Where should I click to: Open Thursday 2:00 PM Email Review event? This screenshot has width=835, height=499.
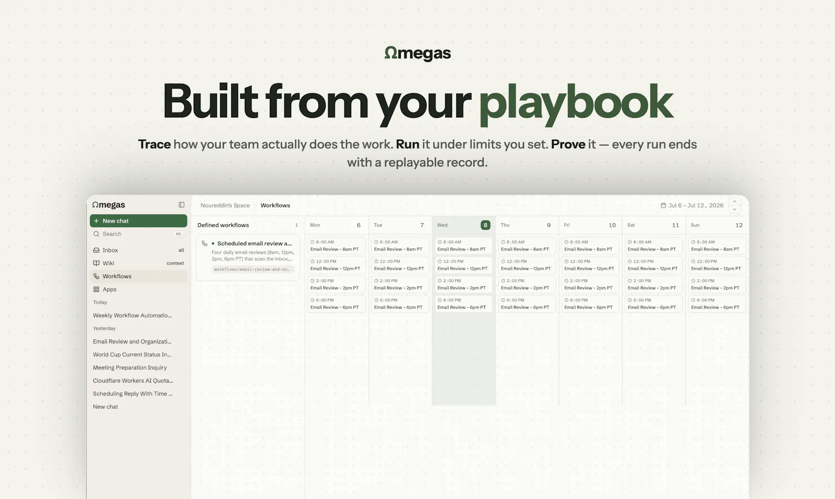tap(527, 284)
